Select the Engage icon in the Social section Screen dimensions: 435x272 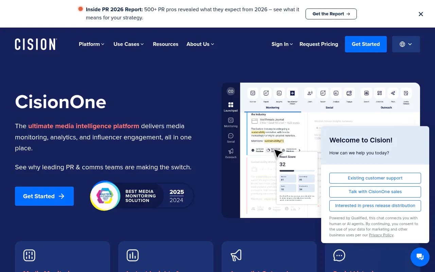[349, 93]
